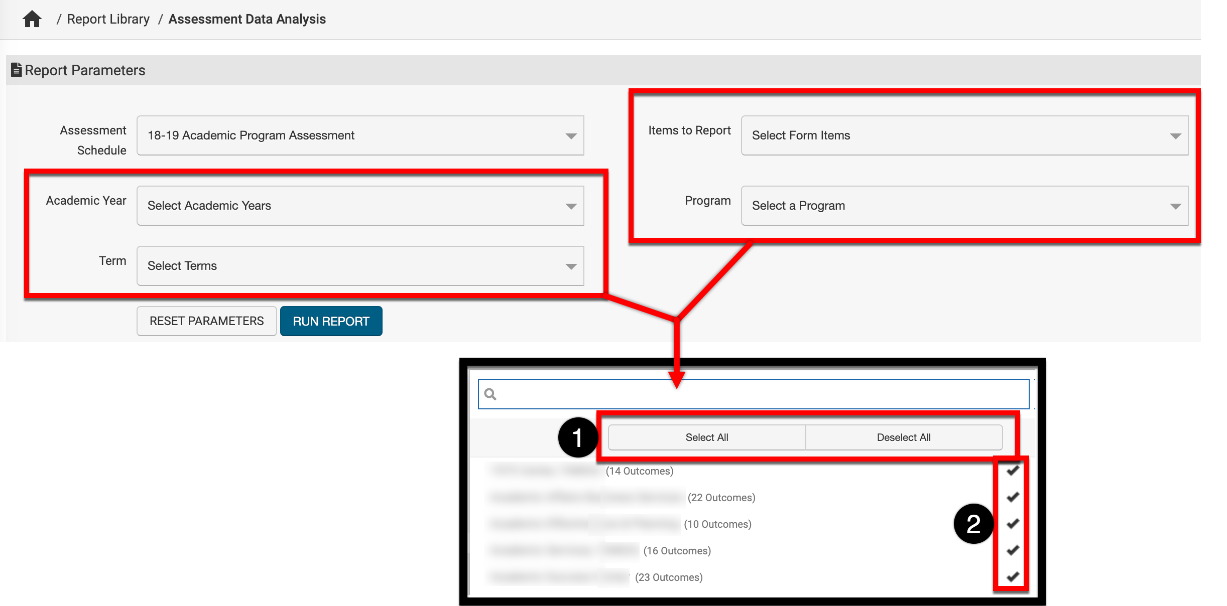Click the search magnifier icon

[490, 394]
